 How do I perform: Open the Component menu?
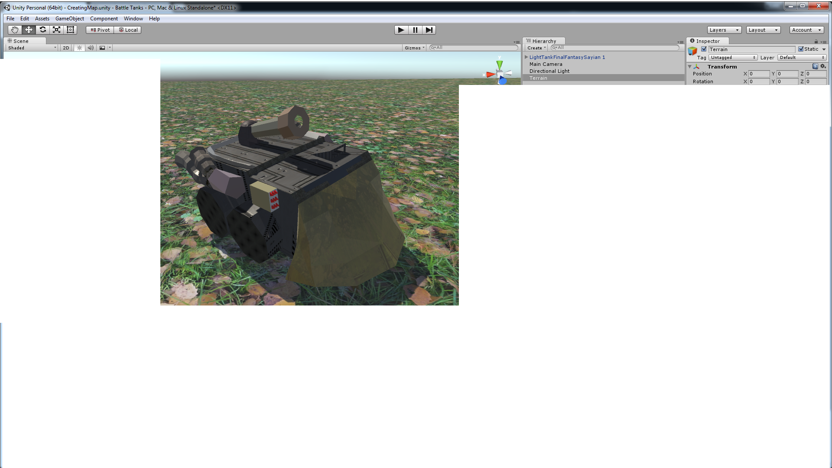104,19
